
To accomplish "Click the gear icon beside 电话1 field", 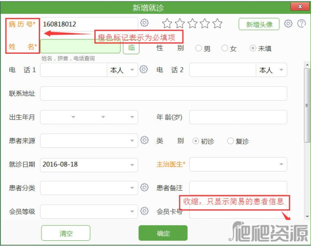I will click(145, 70).
